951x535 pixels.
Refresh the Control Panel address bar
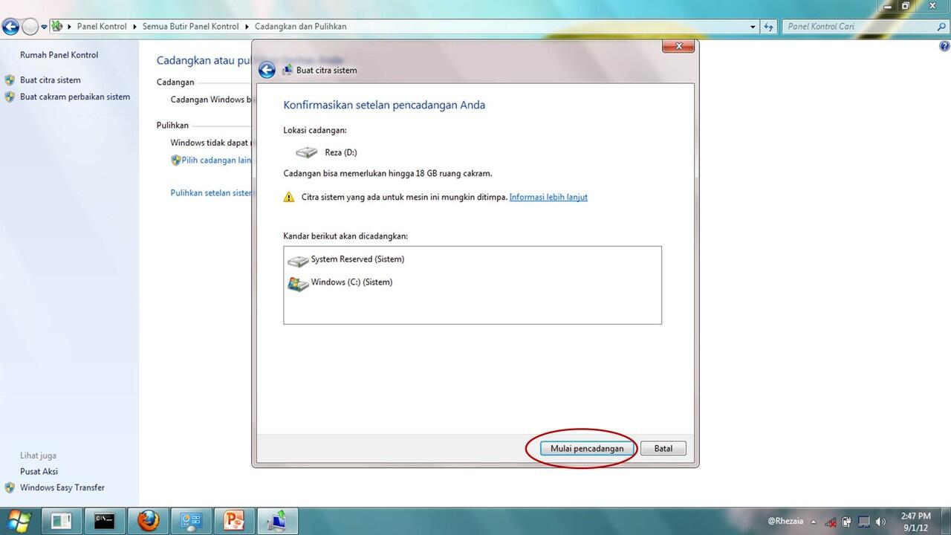point(769,27)
